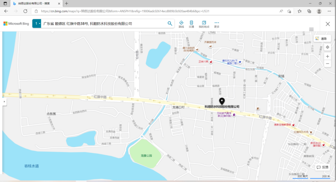Open the Directions (路线) tool
336x182 pixels.
click(x=181, y=24)
